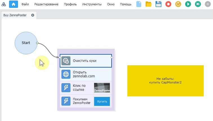Select the Клик по ссылке action text
Viewport: 213px width, 121px height.
(79, 87)
